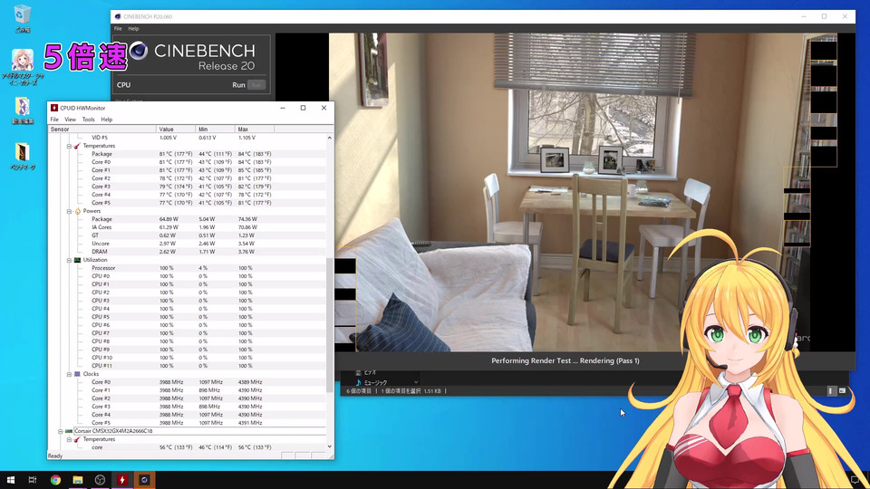
Task: Select the anime girl game desktop shortcut
Action: pos(23,66)
